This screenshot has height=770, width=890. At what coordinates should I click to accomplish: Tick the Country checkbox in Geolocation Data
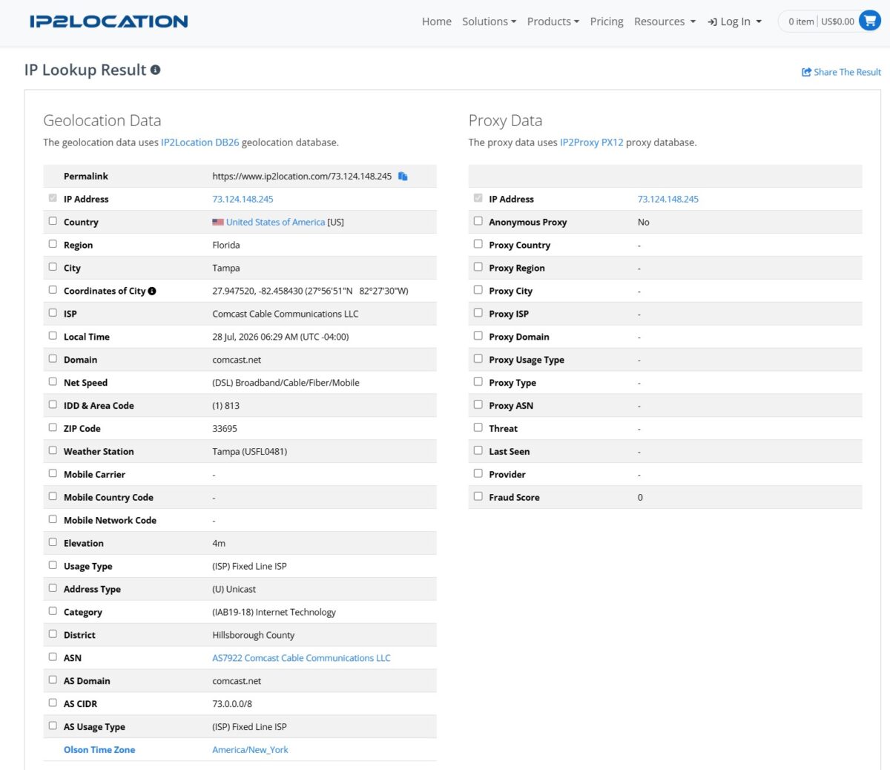53,221
